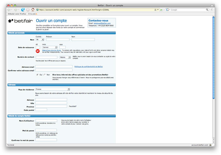Open the Débuter avec Firefox bookmark

click(x=17, y=14)
